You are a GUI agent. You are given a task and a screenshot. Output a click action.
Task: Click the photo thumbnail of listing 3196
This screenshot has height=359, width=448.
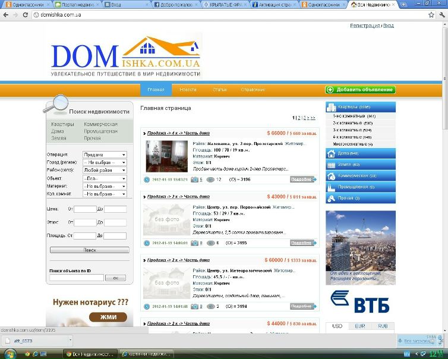(x=167, y=156)
